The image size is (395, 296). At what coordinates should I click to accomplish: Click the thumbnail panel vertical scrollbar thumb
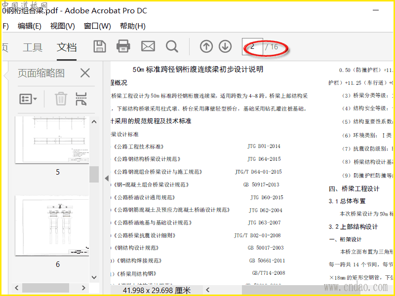pos(94,174)
